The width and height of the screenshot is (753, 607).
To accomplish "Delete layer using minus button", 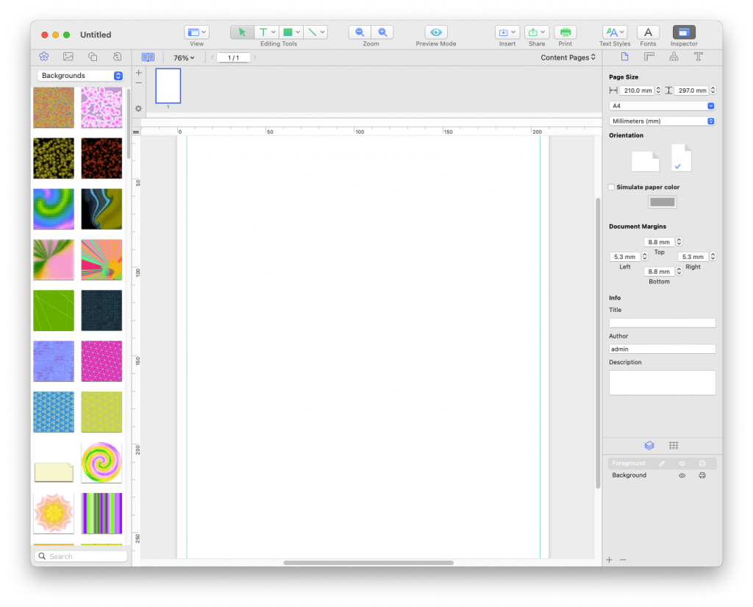I will [x=623, y=560].
